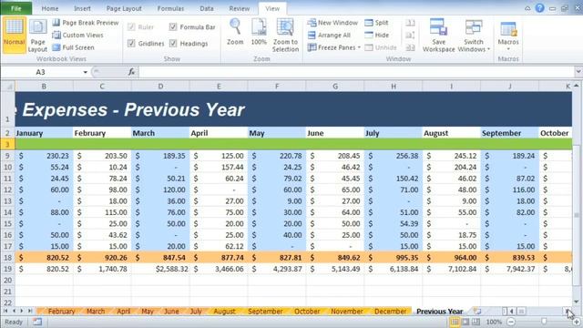Click Page Layout icon in status bar
This screenshot has height=328, width=583.
(465, 322)
